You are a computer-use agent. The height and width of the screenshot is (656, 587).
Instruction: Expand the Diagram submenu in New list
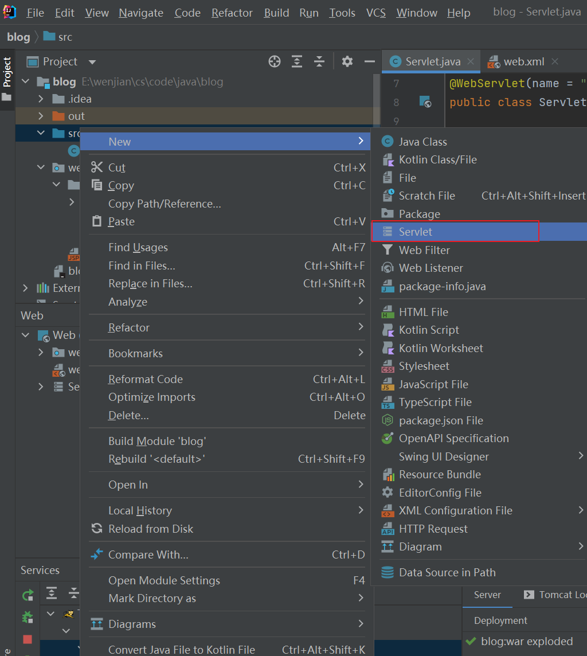[479, 547]
